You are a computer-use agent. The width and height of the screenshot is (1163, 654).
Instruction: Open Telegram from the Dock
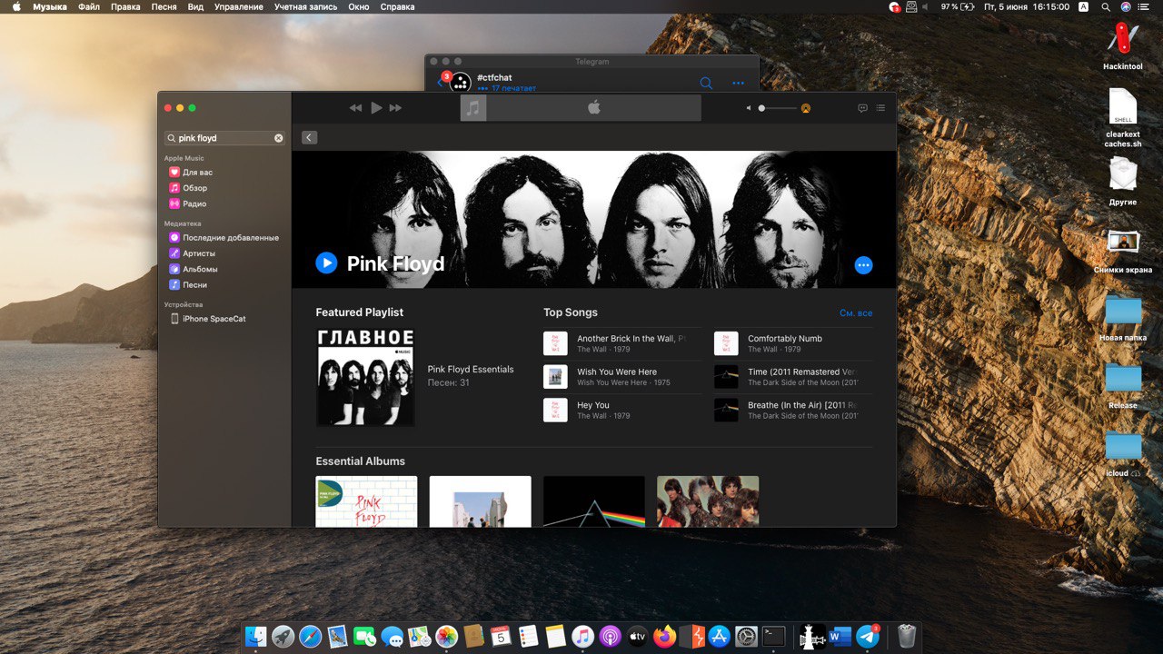(868, 637)
